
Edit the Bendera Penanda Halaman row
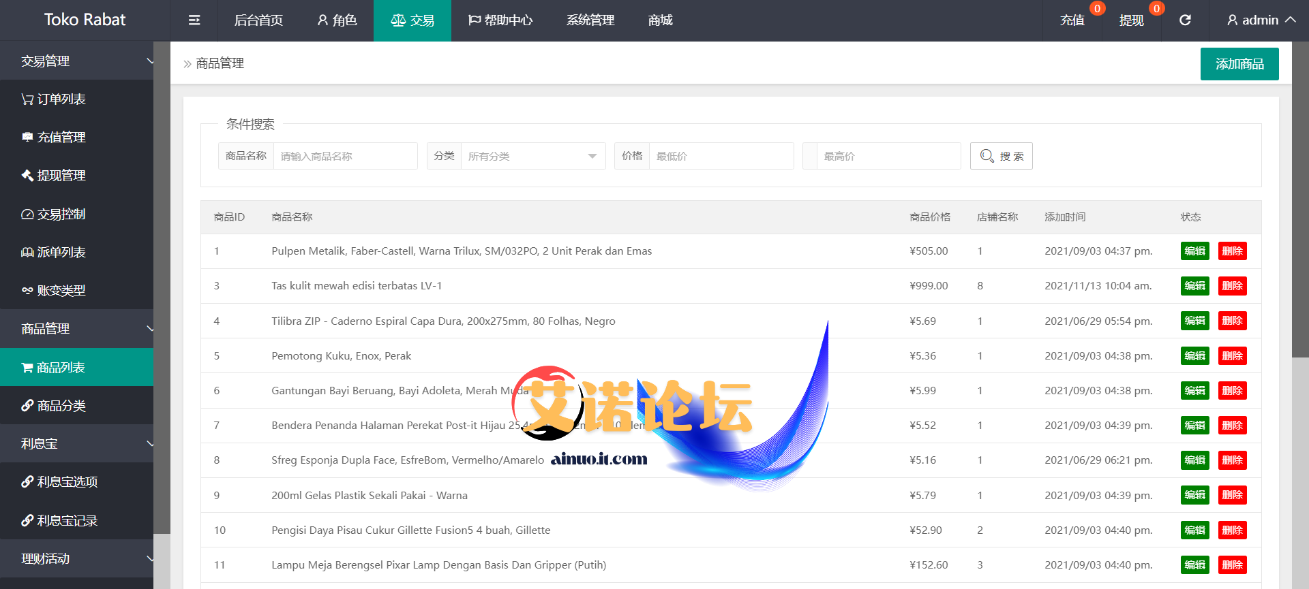(1194, 425)
